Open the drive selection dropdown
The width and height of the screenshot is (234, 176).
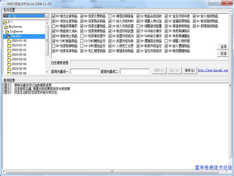tap(47, 16)
